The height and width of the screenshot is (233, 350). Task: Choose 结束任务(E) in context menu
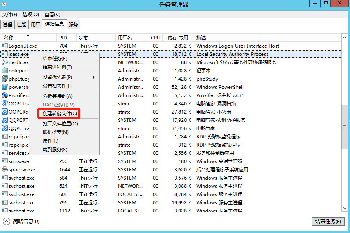click(x=55, y=59)
